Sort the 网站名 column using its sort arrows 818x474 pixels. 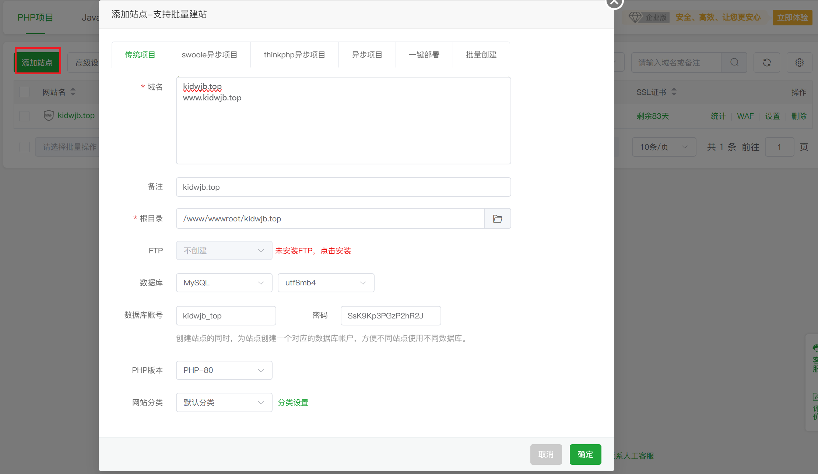coord(73,92)
